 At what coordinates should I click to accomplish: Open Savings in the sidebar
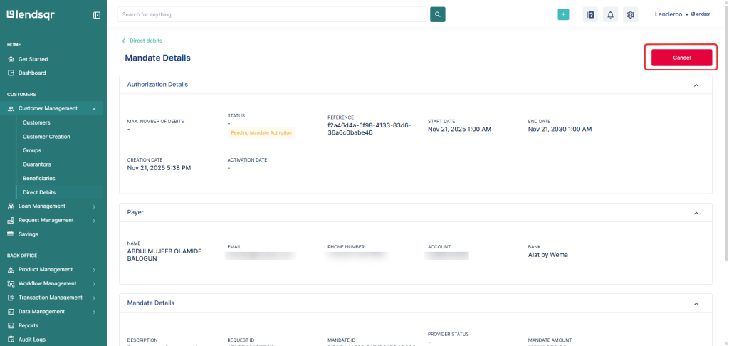coord(28,234)
